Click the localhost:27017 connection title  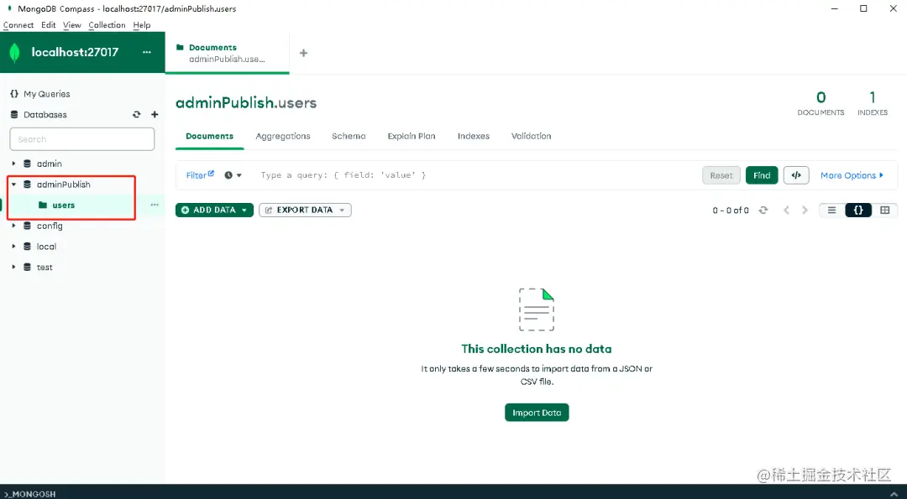pyautogui.click(x=75, y=52)
